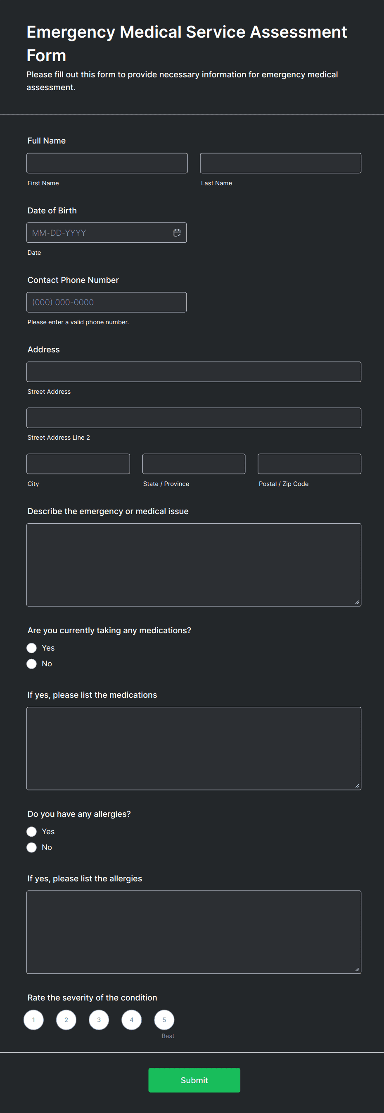Image resolution: width=384 pixels, height=1113 pixels.
Task: Select No for currently taking medications
Action: [31, 664]
